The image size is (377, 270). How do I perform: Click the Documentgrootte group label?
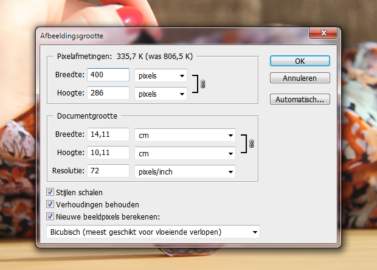pos(87,116)
